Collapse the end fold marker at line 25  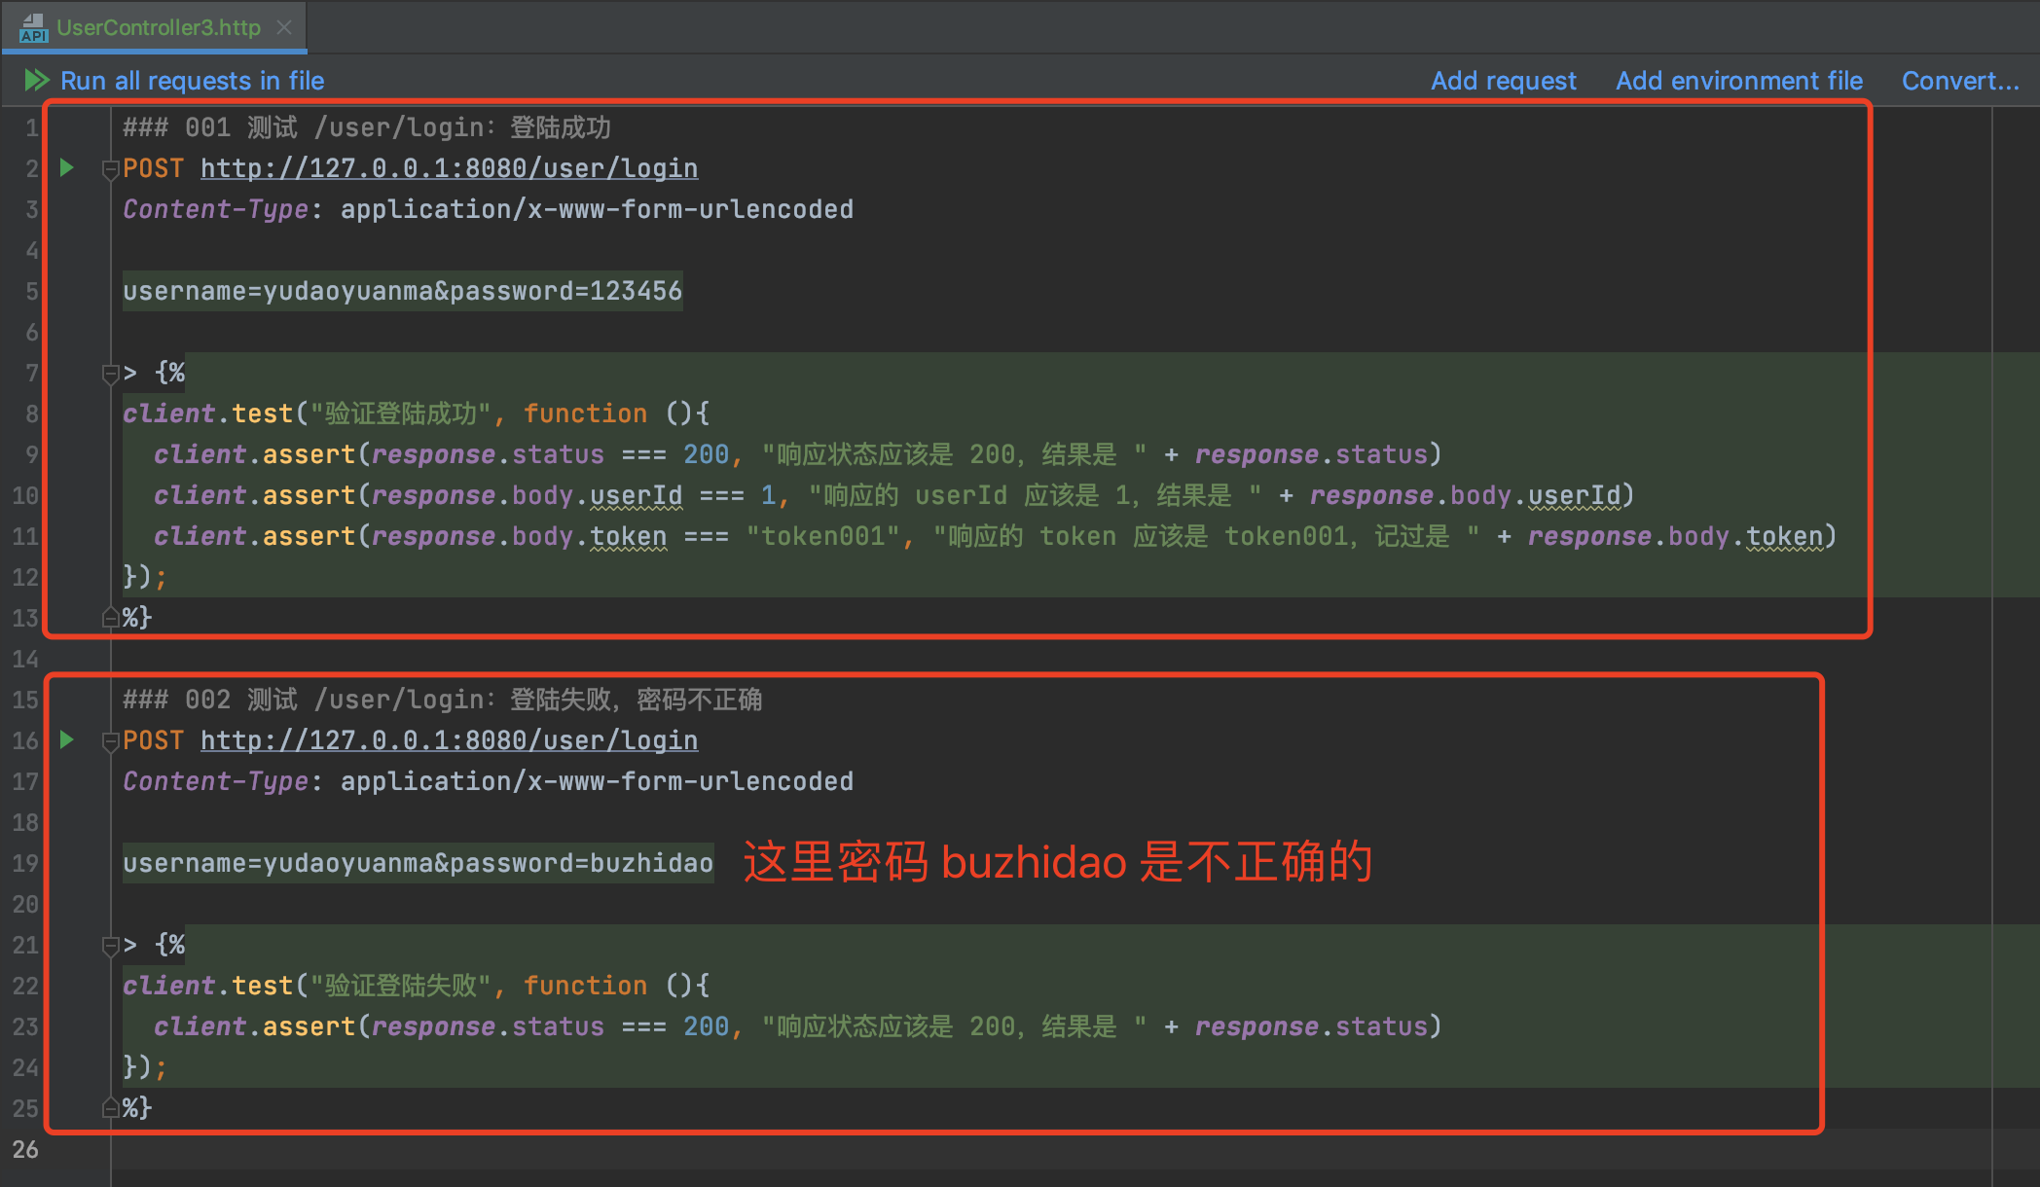pyautogui.click(x=110, y=1107)
